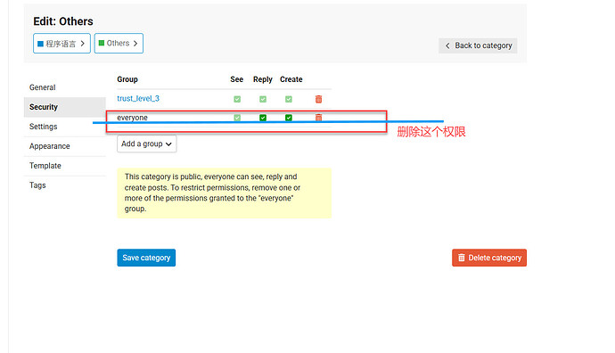The height and width of the screenshot is (353, 615).
Task: Uncheck Reply permission for everyone group
Action: click(x=263, y=118)
